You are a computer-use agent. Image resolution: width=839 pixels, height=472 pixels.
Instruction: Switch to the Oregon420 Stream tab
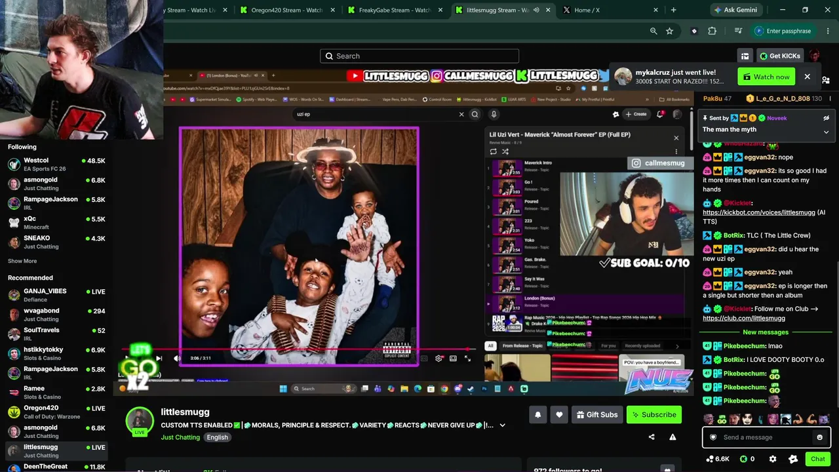pos(286,10)
